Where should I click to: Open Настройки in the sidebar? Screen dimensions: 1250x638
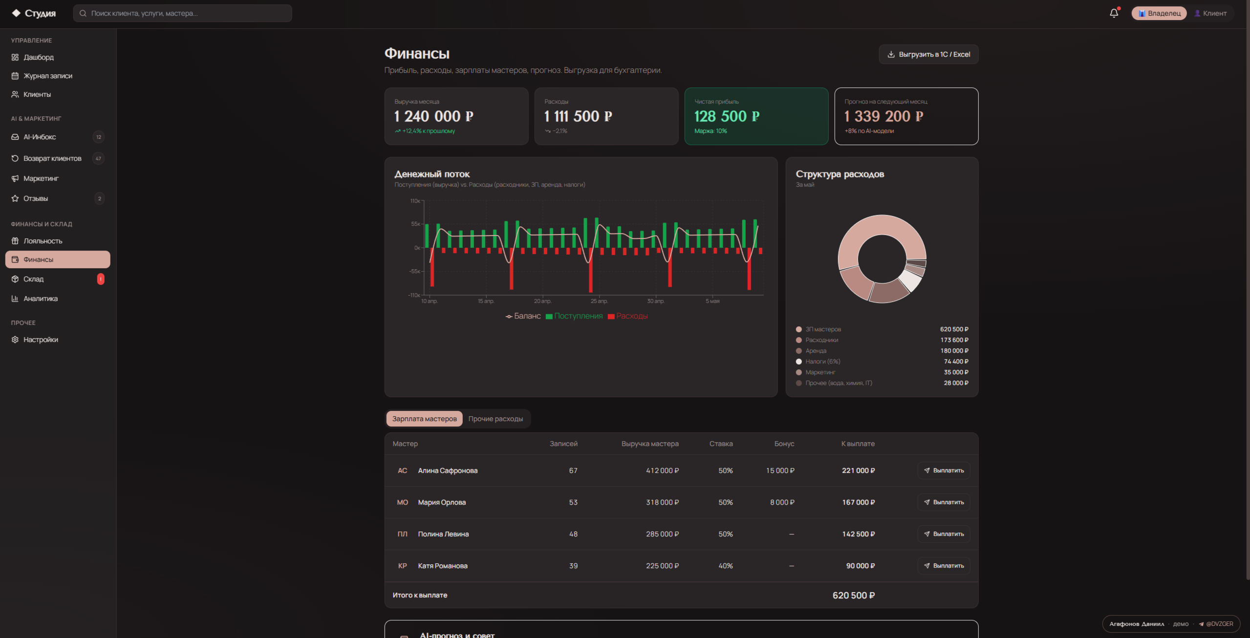coord(58,340)
